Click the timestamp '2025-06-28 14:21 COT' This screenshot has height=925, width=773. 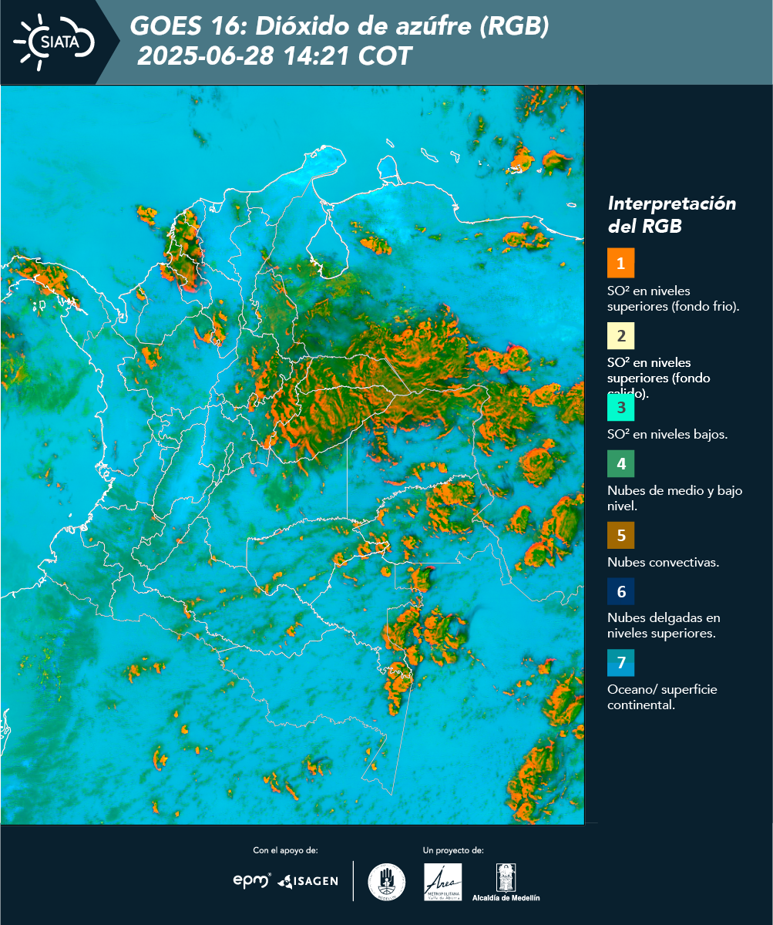coord(274,56)
